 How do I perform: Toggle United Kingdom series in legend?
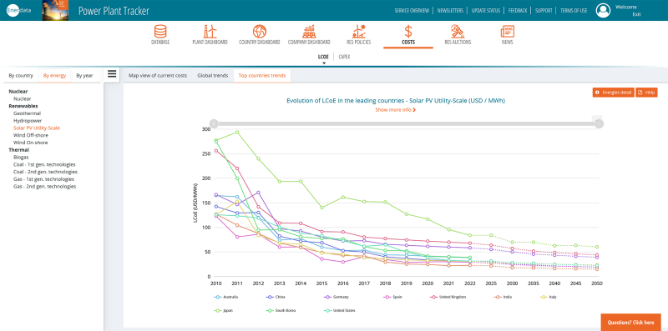coord(449,297)
